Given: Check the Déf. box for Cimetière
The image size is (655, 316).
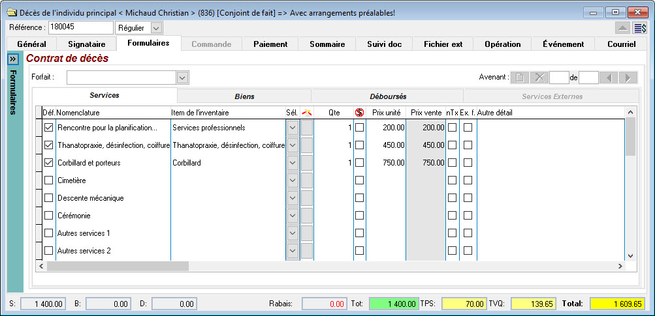Looking at the screenshot, I should (x=48, y=180).
